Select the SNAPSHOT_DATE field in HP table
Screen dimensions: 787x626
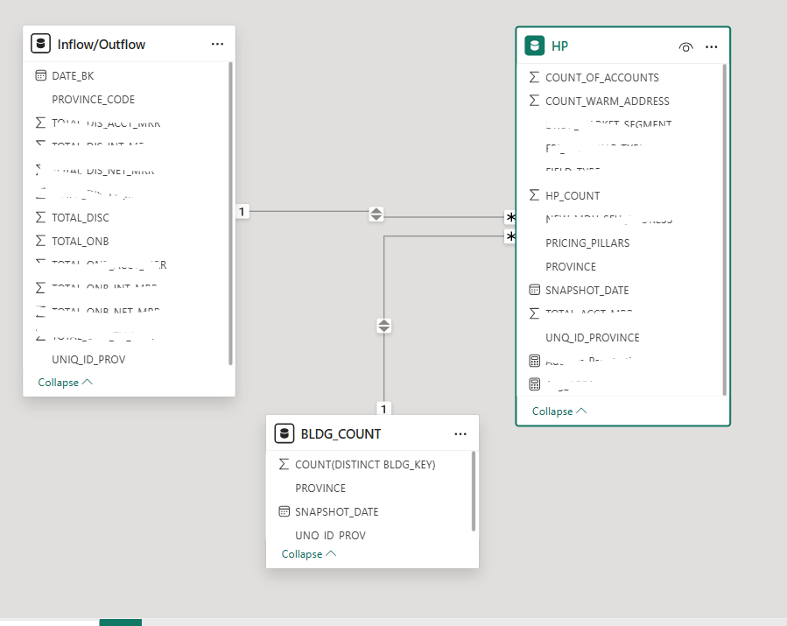coord(587,290)
